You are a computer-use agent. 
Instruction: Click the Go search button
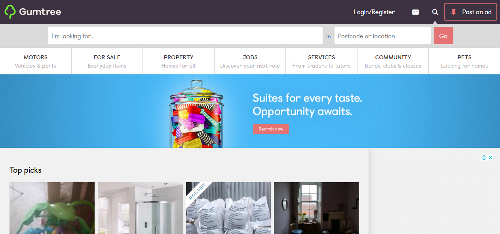pos(443,36)
